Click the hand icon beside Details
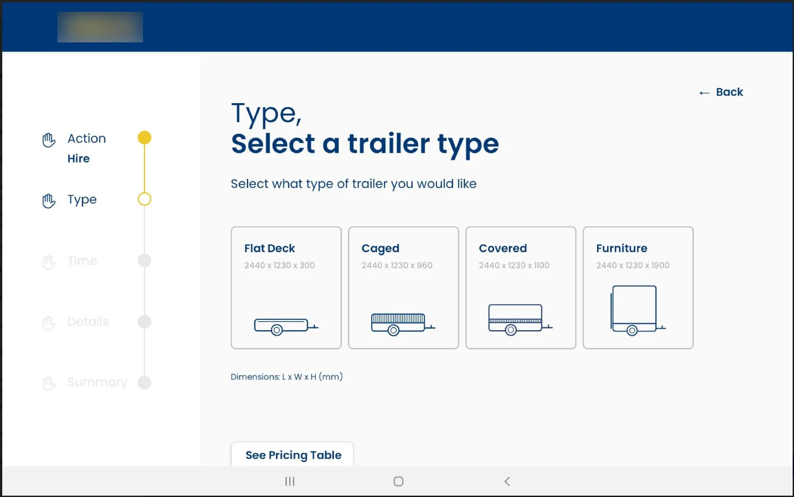 pyautogui.click(x=49, y=323)
